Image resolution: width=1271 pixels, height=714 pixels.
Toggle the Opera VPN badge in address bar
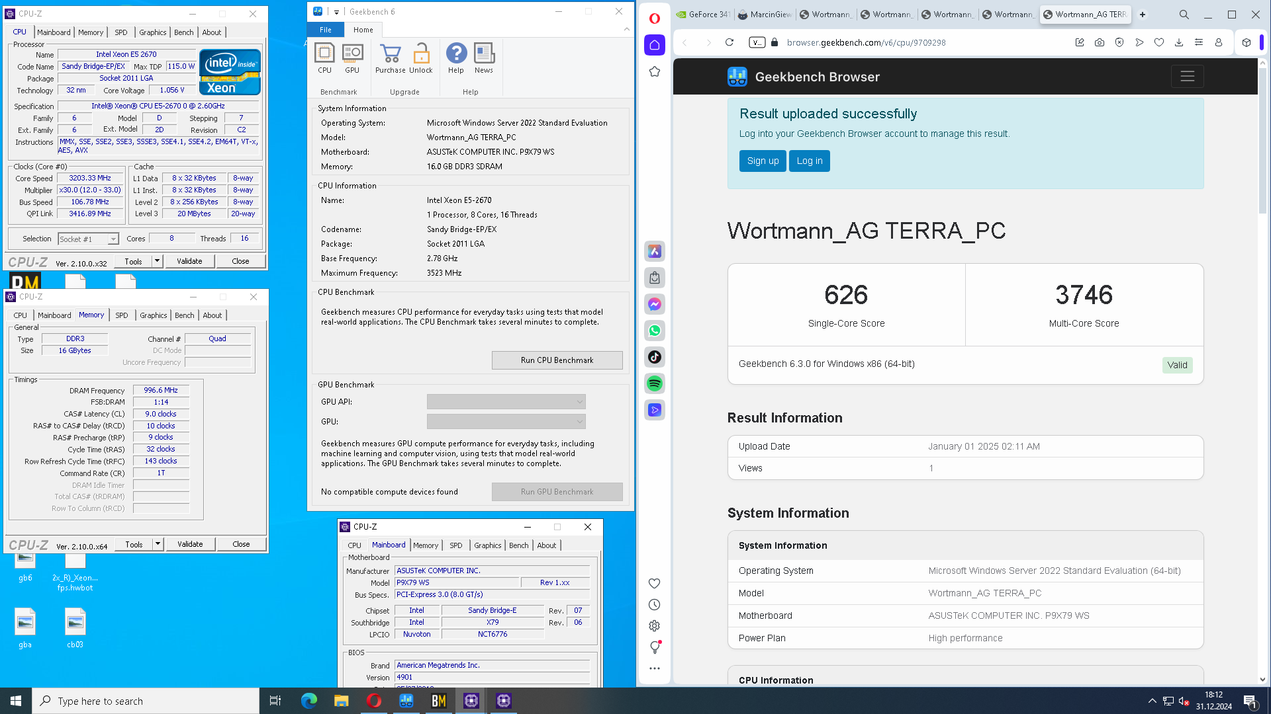757,42
